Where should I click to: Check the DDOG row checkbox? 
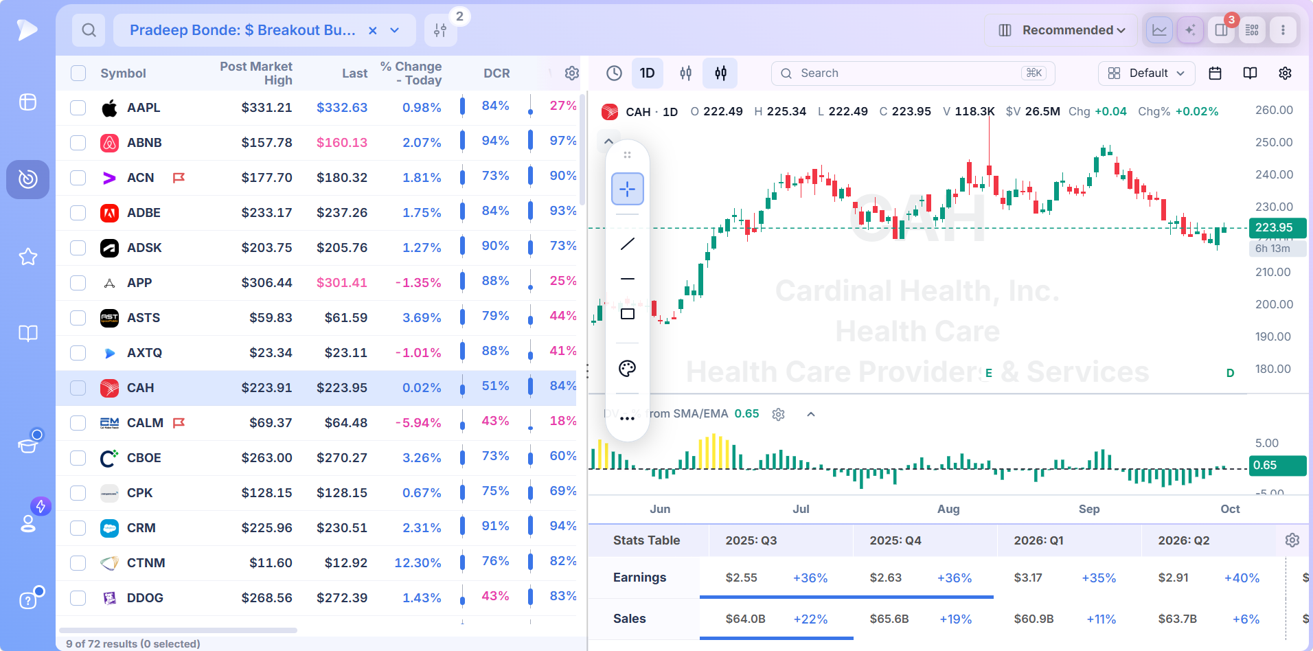coord(78,598)
